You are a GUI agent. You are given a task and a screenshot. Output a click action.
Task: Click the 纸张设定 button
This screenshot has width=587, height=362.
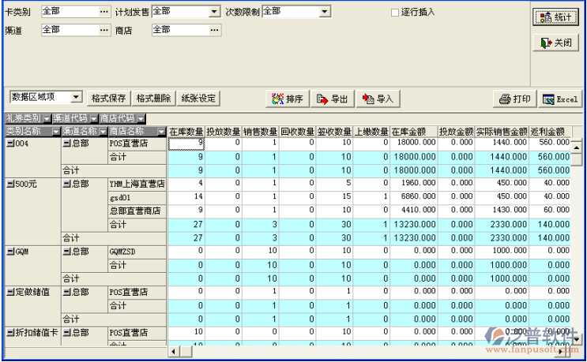click(198, 99)
